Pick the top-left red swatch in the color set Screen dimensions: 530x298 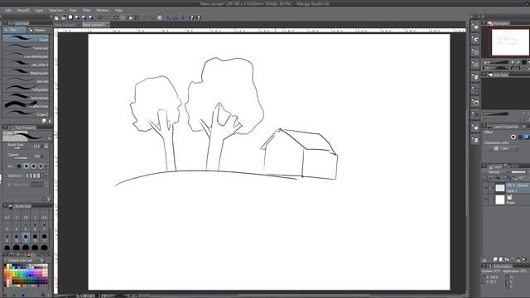(6, 268)
